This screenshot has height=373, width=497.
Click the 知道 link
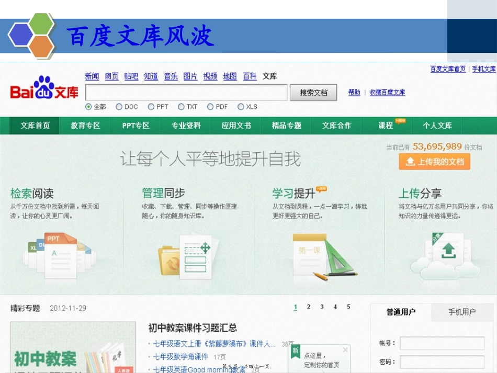(151, 76)
